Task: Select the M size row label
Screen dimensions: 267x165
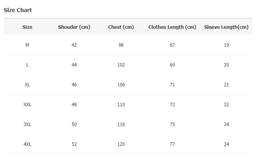Action: click(27, 45)
